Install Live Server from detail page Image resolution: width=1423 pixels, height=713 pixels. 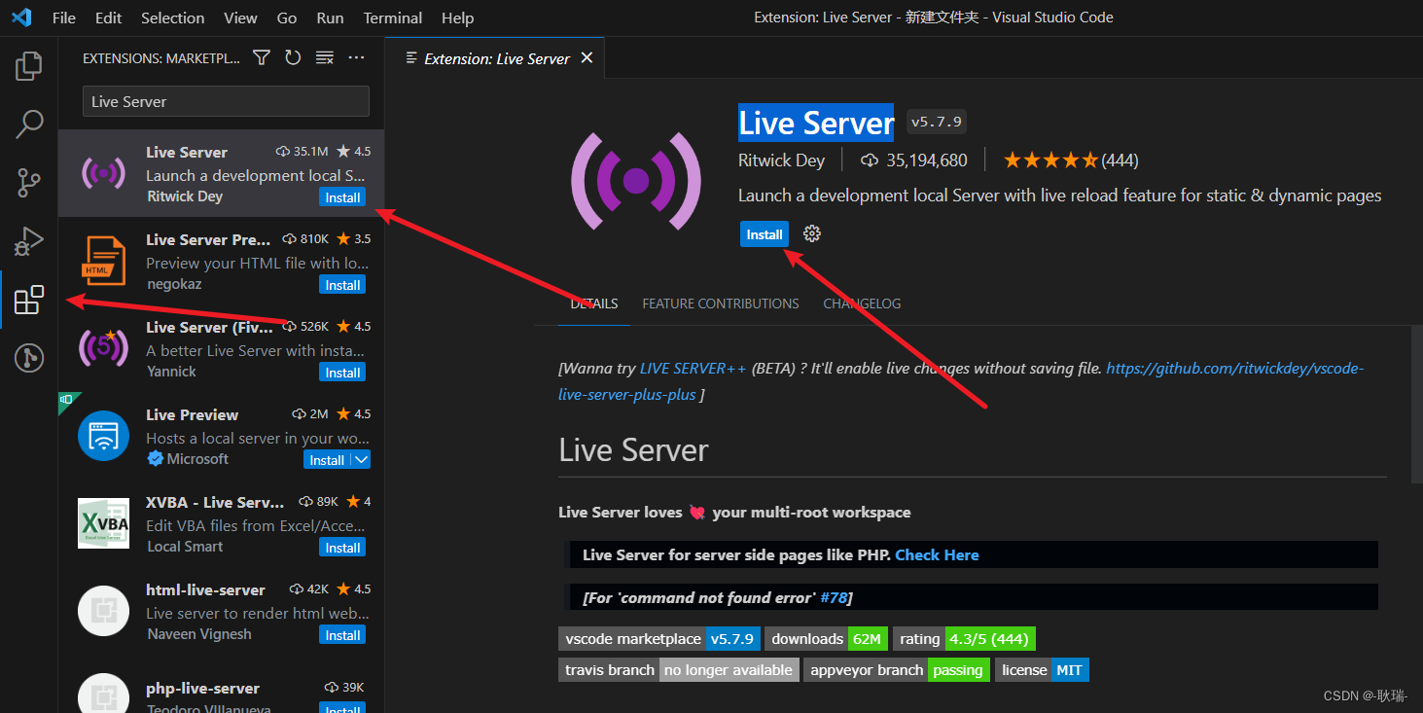pos(765,234)
